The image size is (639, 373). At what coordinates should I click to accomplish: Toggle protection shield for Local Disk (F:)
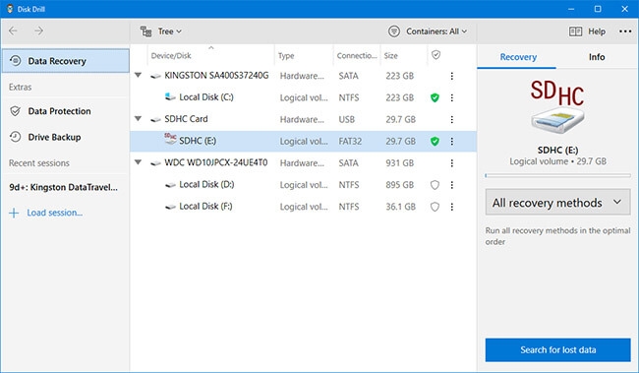tap(435, 207)
